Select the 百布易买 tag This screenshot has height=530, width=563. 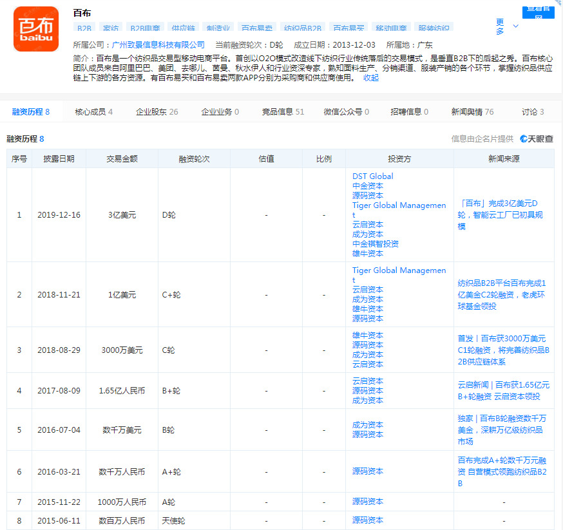[x=348, y=27]
